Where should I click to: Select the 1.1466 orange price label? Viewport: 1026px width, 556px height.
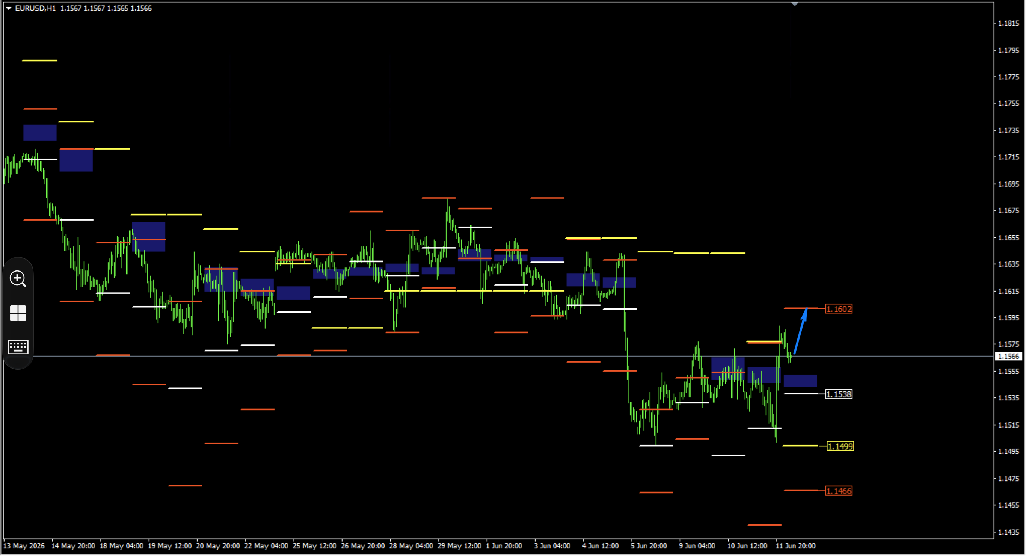click(839, 491)
